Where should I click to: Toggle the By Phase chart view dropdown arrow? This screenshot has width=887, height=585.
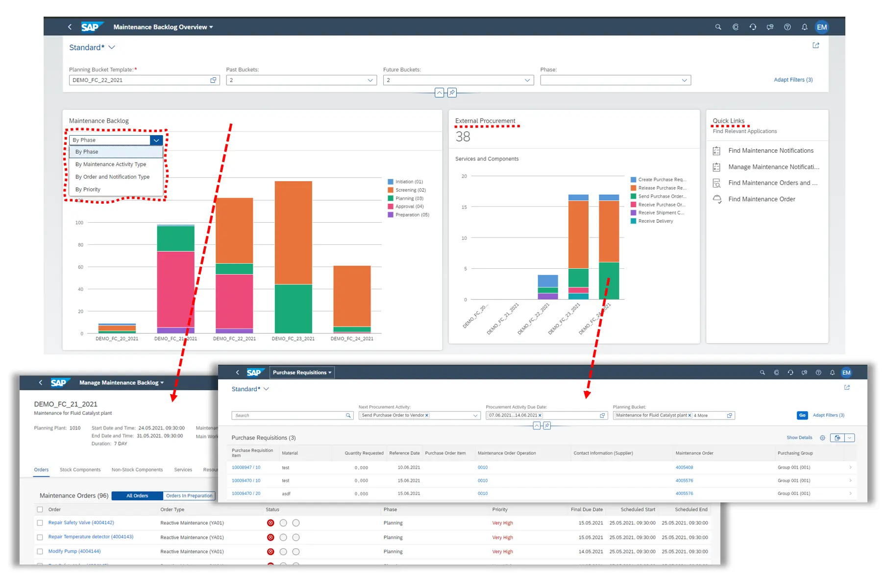coord(156,140)
